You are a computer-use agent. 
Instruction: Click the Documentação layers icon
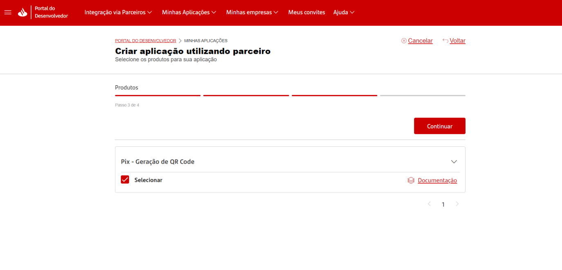411,180
